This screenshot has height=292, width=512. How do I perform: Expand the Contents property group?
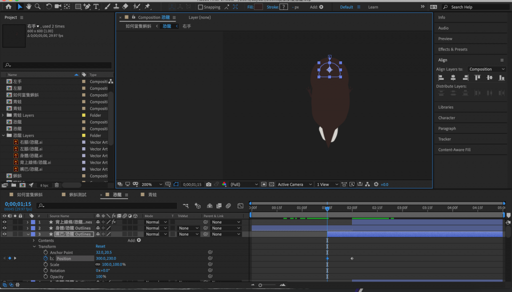tap(34, 241)
